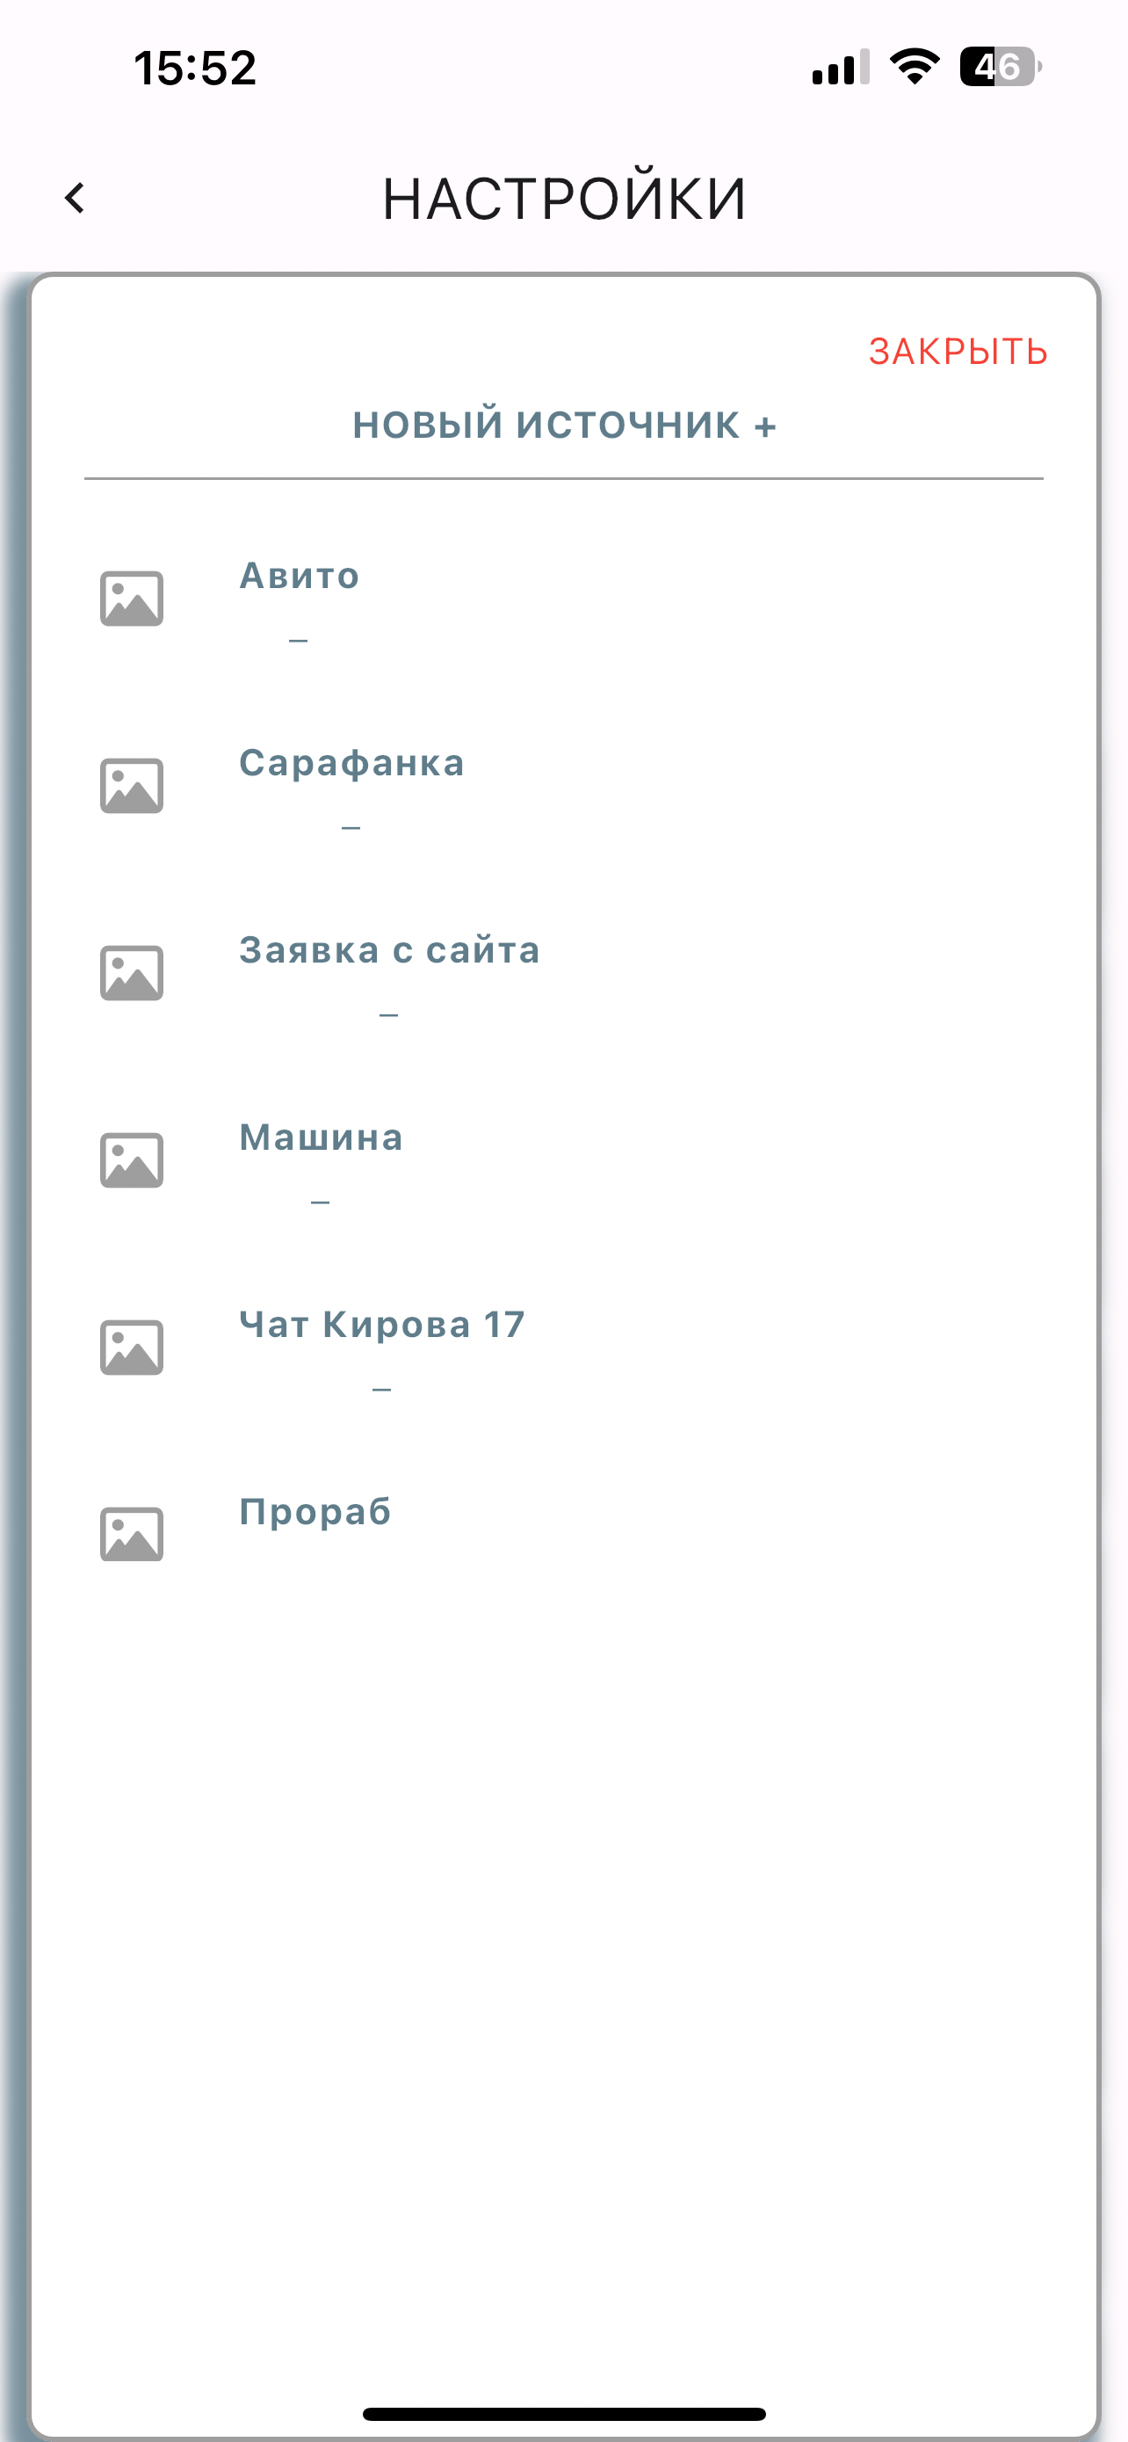Select the Машина source item
The width and height of the screenshot is (1128, 2442).
[x=565, y=1160]
